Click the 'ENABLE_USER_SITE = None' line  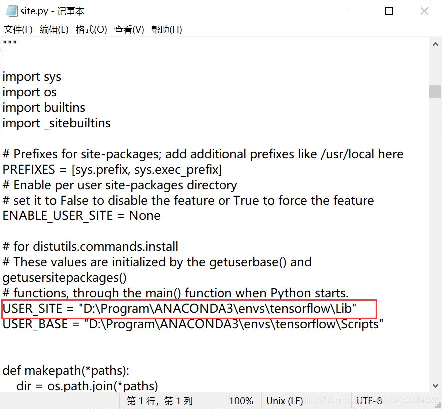pyautogui.click(x=81, y=216)
